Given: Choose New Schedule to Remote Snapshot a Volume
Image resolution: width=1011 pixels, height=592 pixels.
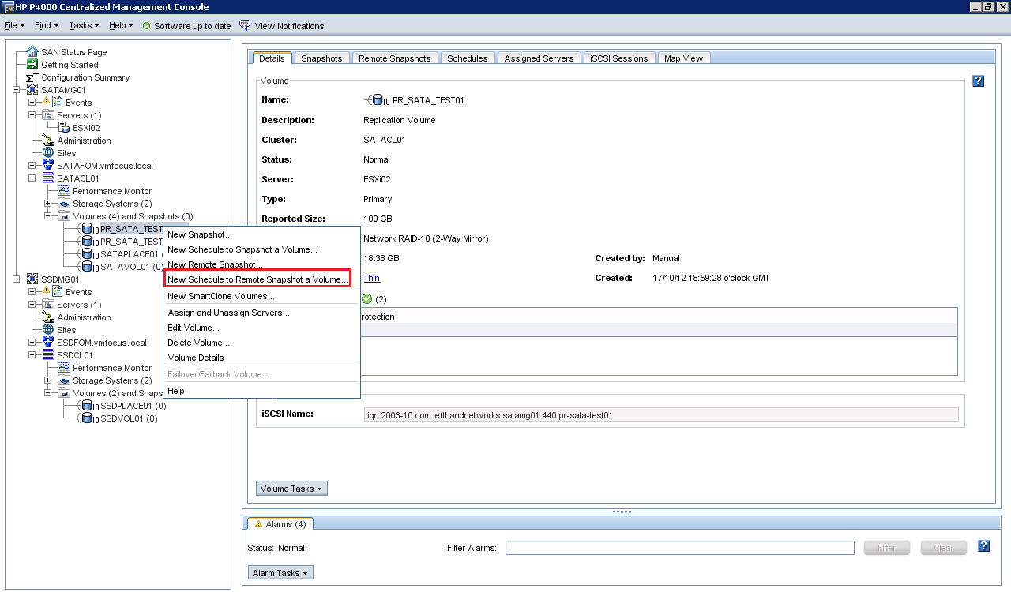Looking at the screenshot, I should click(257, 279).
